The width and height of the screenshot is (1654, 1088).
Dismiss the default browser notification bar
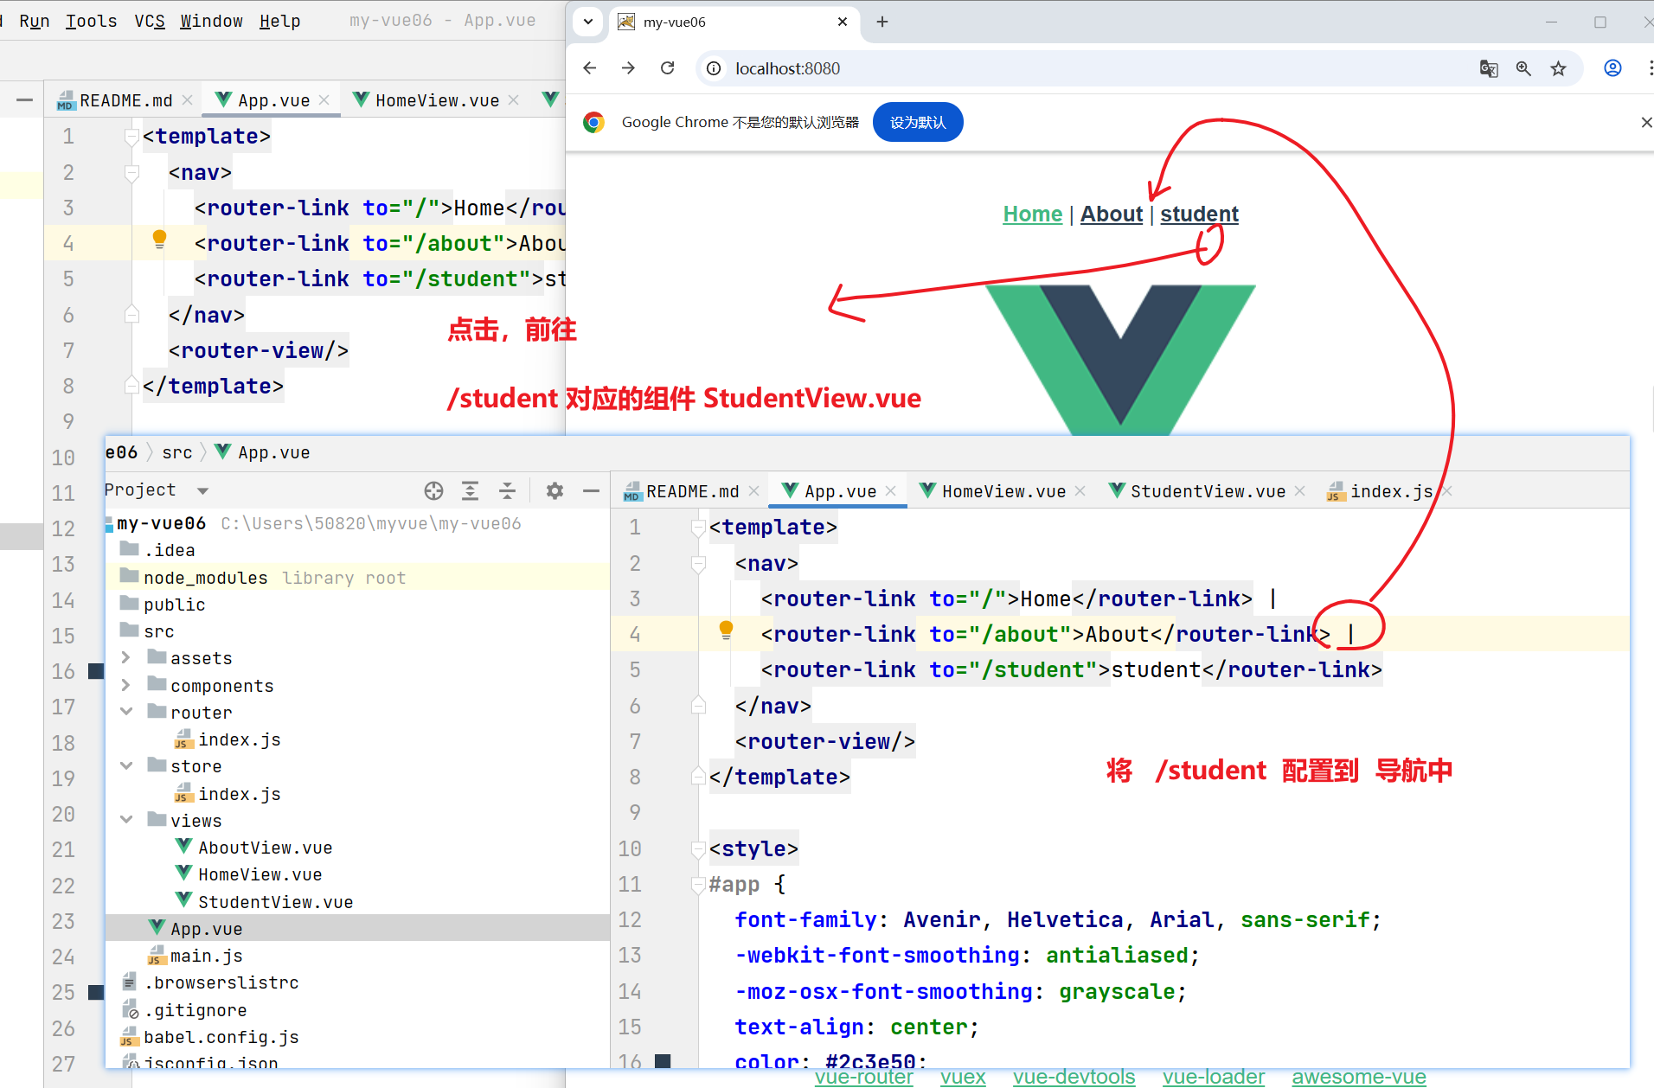1645,122
